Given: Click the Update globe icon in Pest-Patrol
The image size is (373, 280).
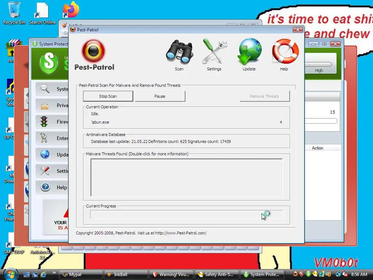Looking at the screenshot, I should click(249, 51).
